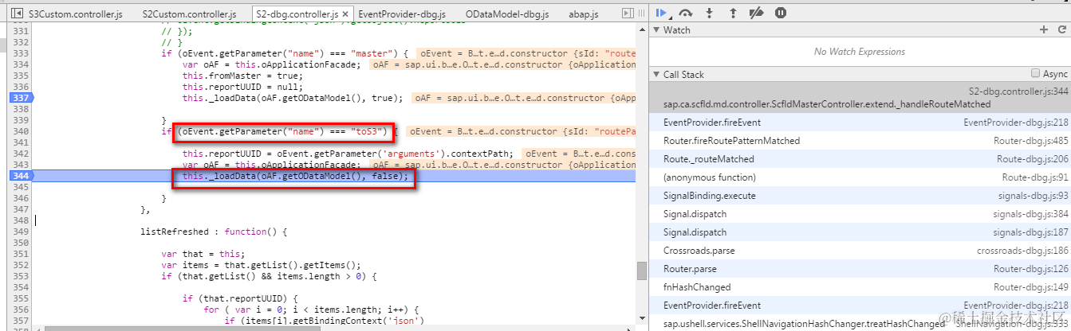1071x331 pixels.
Task: Switch to S2Custom.controller.js tab
Action: pos(188,14)
